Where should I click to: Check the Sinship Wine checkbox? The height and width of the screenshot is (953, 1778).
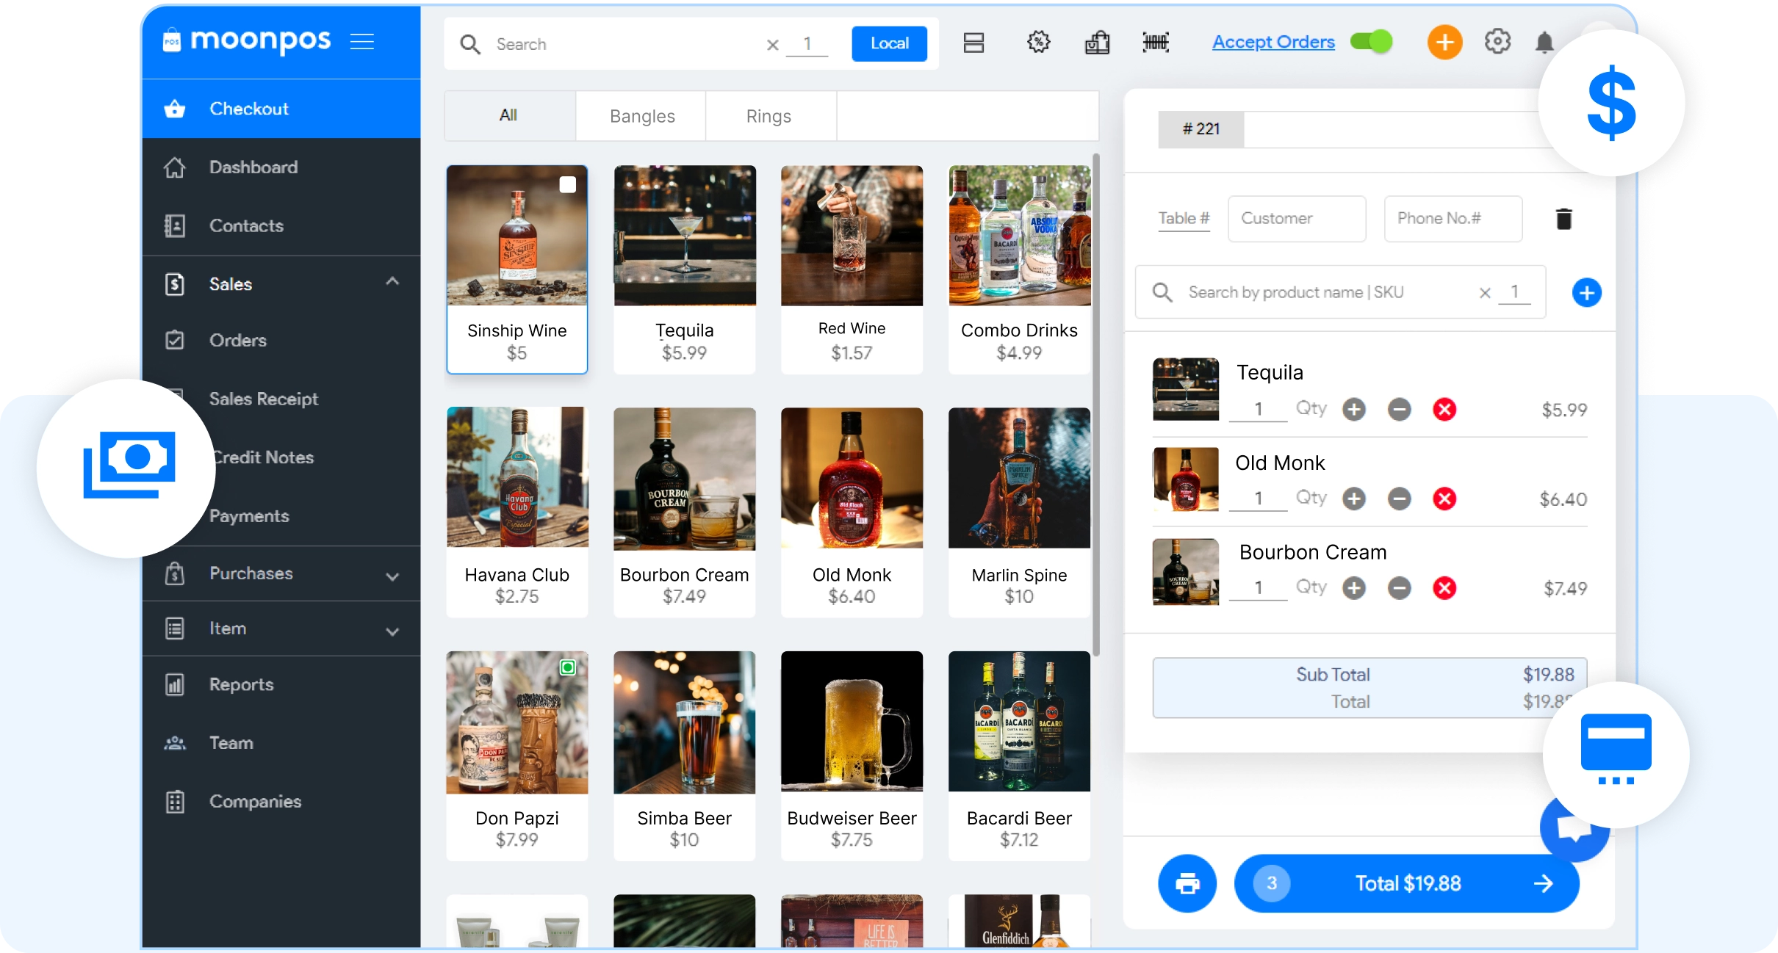568,185
